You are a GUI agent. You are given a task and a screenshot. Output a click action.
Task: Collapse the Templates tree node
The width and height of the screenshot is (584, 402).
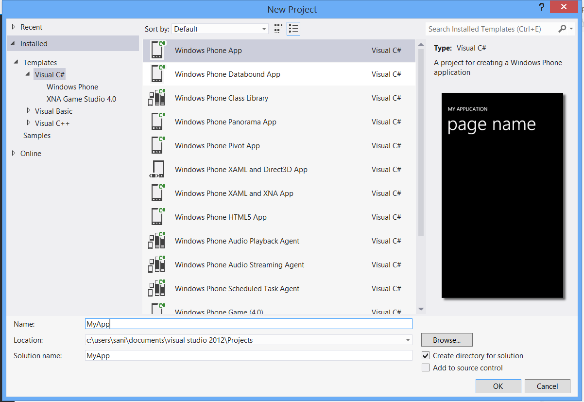click(x=17, y=62)
